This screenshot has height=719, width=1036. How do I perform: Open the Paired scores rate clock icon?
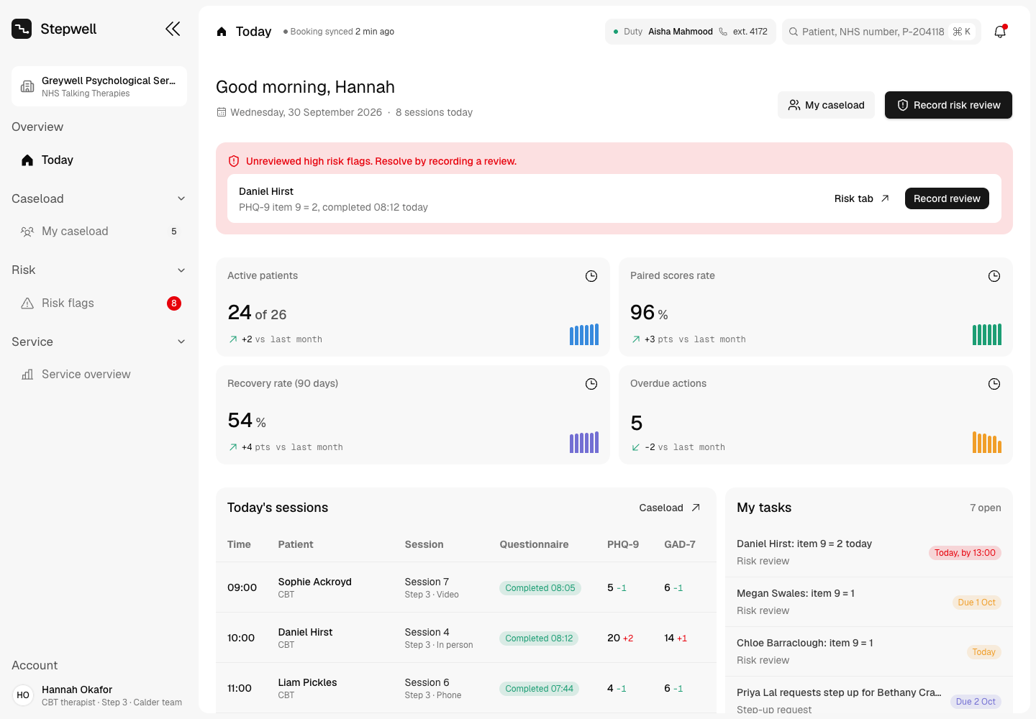tap(994, 276)
